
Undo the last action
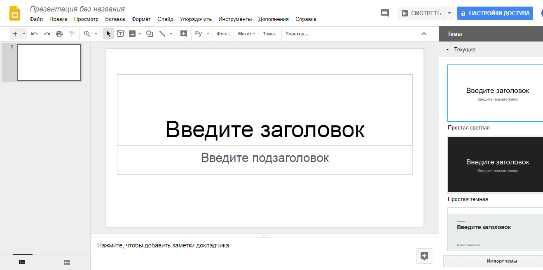pos(34,34)
